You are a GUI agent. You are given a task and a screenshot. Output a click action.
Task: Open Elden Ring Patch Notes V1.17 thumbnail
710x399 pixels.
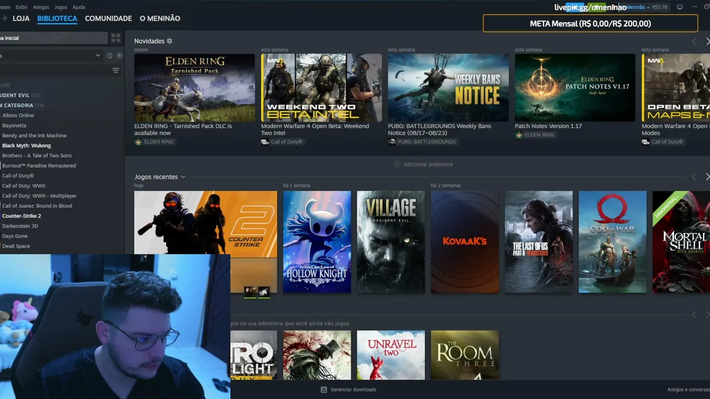point(575,88)
